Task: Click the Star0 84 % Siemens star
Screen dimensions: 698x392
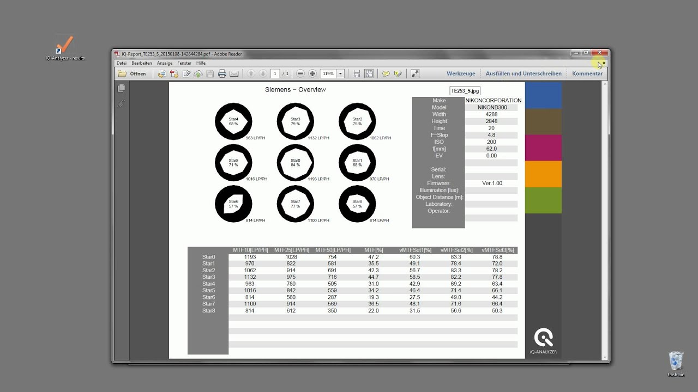Action: point(295,162)
